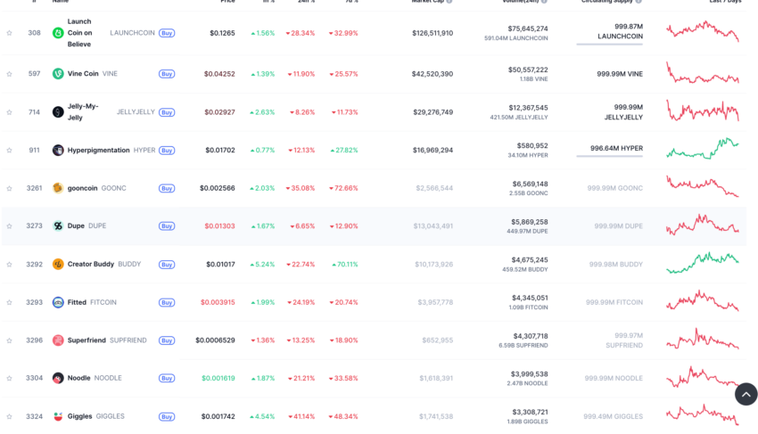Star Creator Buddy row
Screen dimensions: 758x434
click(x=9, y=265)
